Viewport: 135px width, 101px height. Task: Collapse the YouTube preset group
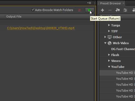point(109,67)
